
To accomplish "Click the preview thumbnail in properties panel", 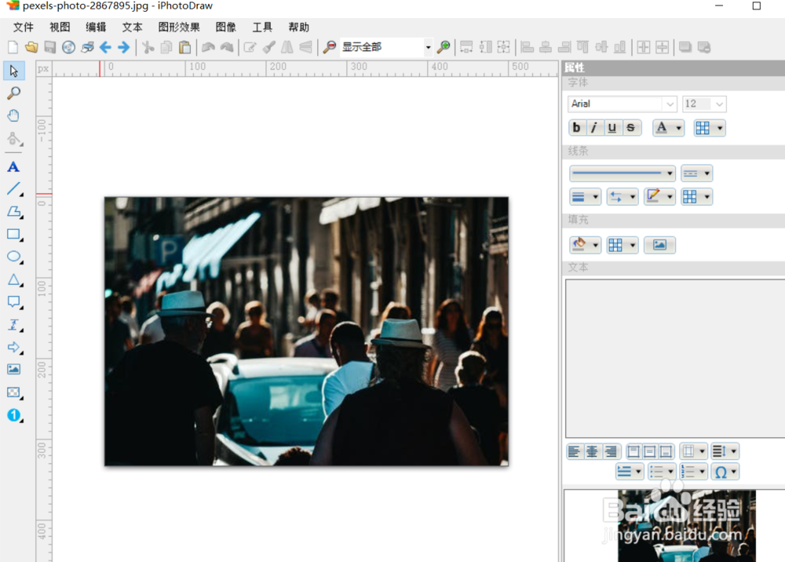I will click(x=686, y=526).
